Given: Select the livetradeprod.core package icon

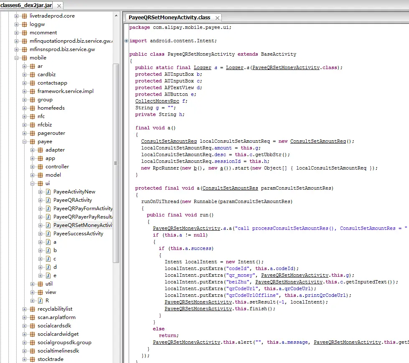Looking at the screenshot, I should (25, 16).
